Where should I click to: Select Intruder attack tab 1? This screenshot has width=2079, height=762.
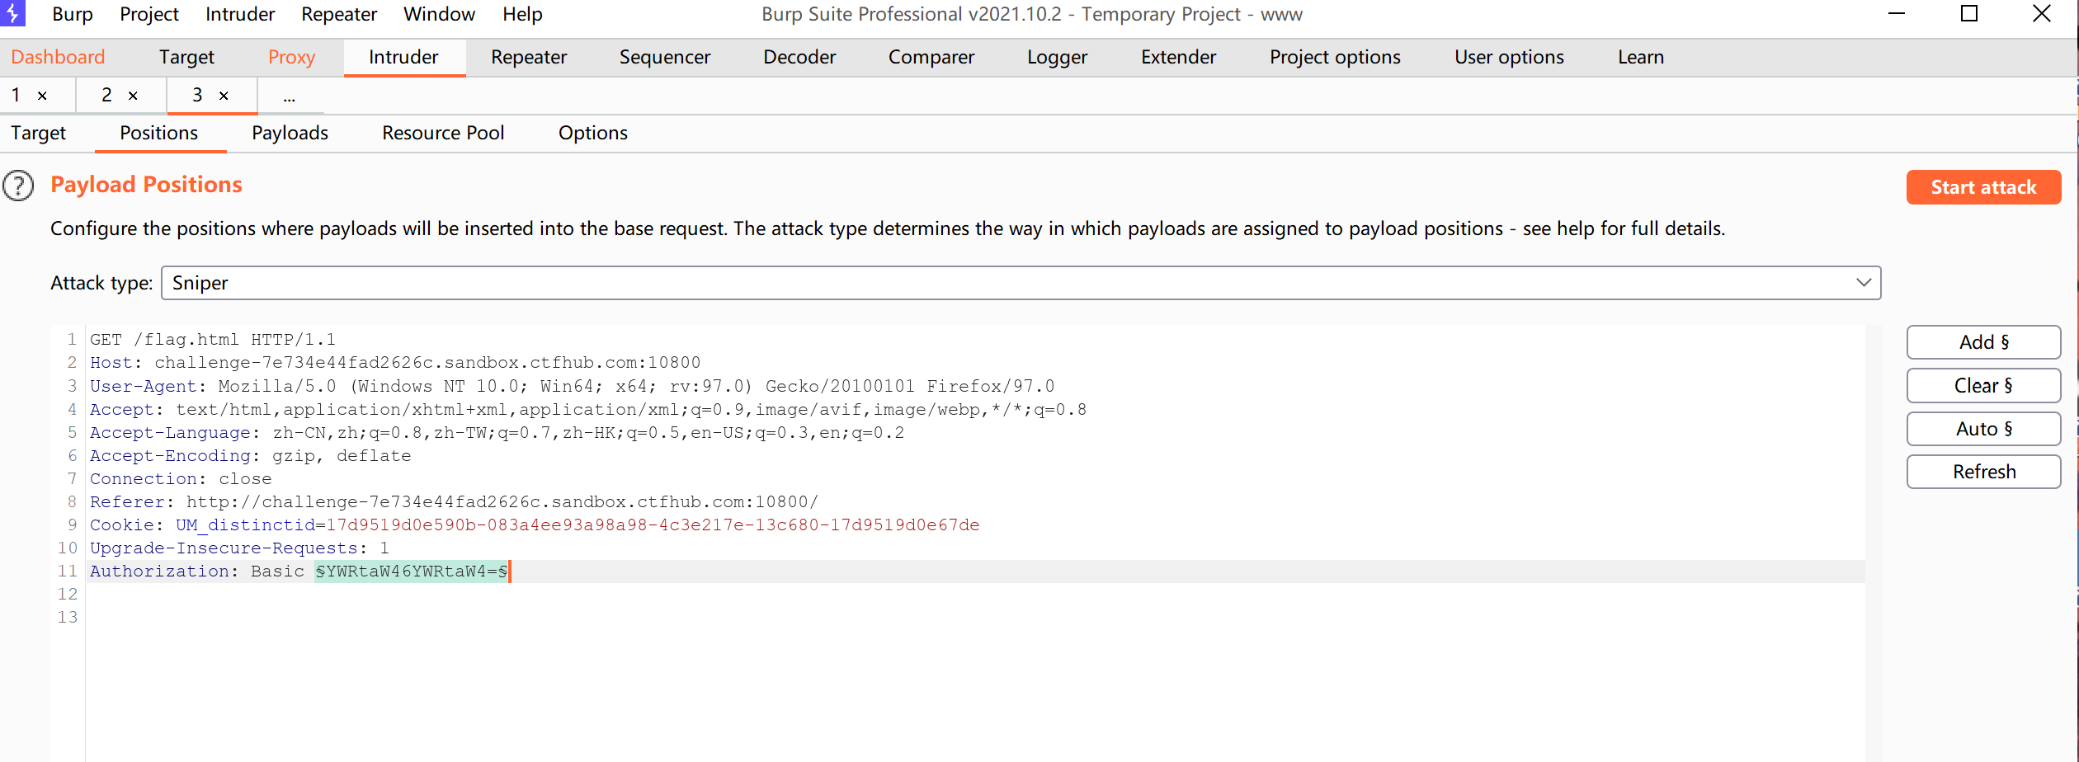(x=16, y=96)
